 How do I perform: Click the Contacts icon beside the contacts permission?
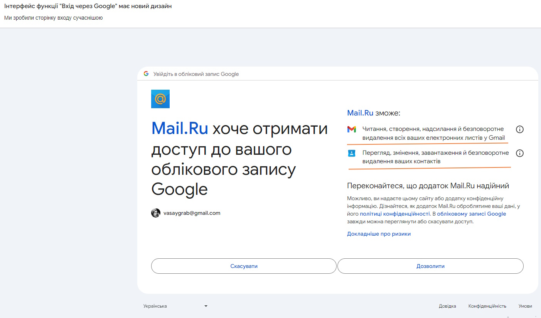[x=351, y=153]
